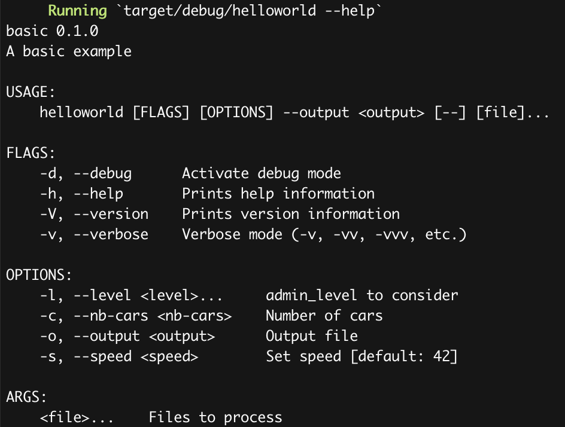Click the -c, --nb-cars option
The height and width of the screenshot is (427, 565).
click(x=136, y=316)
